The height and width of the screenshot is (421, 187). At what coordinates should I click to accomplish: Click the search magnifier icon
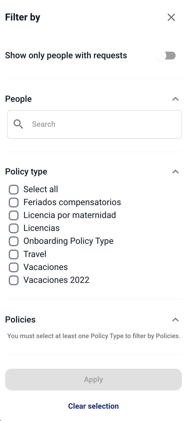18,124
